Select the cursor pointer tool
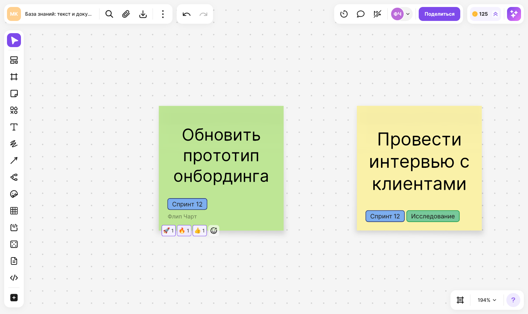Viewport: 528px width, 314px height. click(x=14, y=40)
